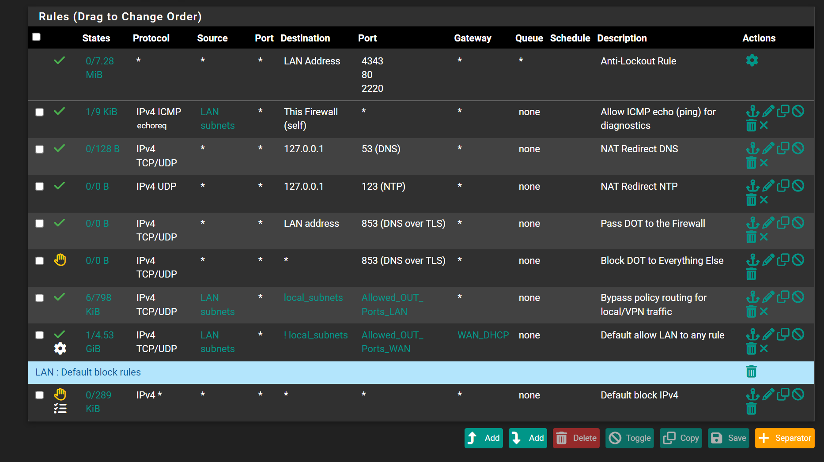Edit the Default allow LAN to any rule
Viewport: 824px width, 462px height.
point(768,334)
